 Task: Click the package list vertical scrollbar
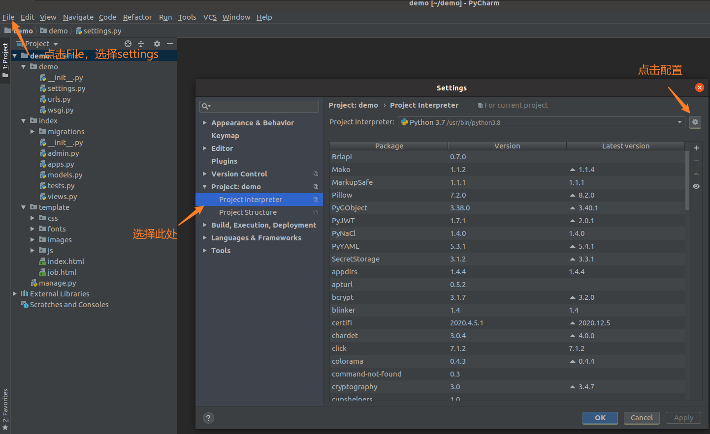point(687,181)
